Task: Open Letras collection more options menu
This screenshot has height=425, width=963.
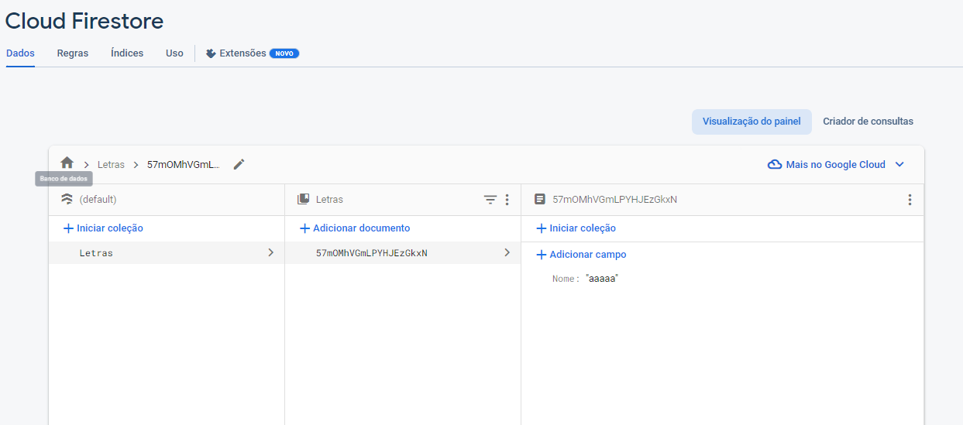Action: 507,200
